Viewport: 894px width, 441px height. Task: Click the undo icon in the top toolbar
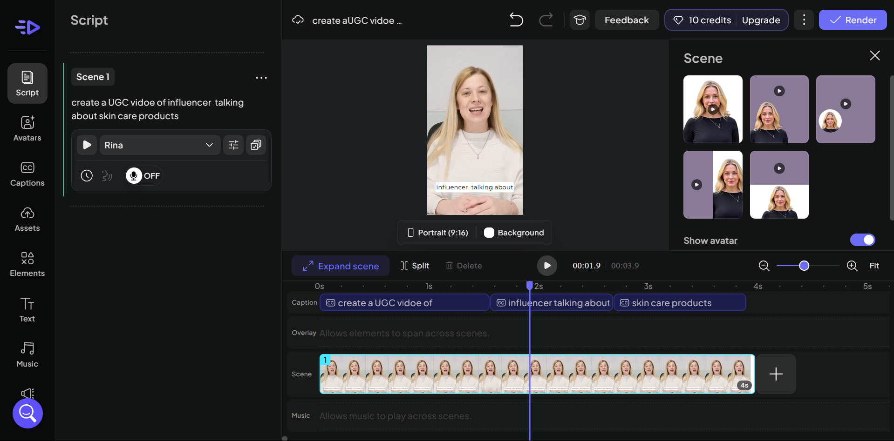click(x=516, y=20)
